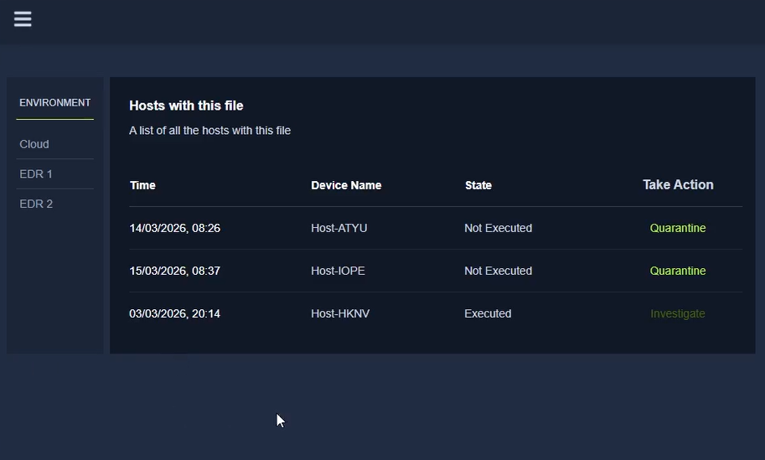Click the 'Hosts with this file' heading
The image size is (765, 460).
click(186, 106)
